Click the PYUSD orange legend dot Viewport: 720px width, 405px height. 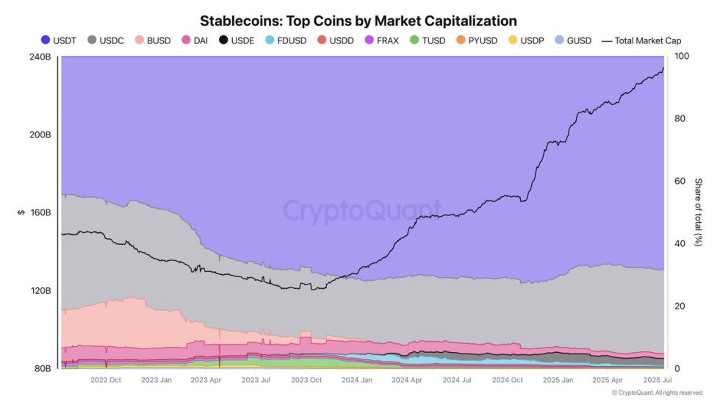(461, 40)
